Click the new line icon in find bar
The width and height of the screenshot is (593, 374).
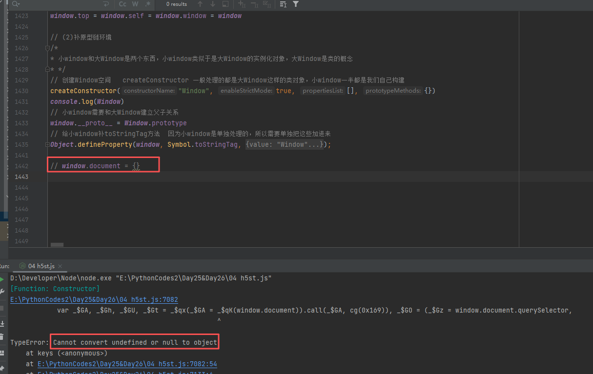(x=106, y=4)
